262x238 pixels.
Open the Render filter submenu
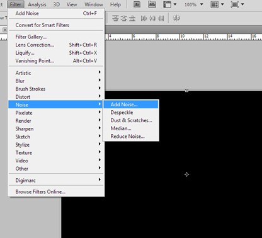[x=56, y=121]
